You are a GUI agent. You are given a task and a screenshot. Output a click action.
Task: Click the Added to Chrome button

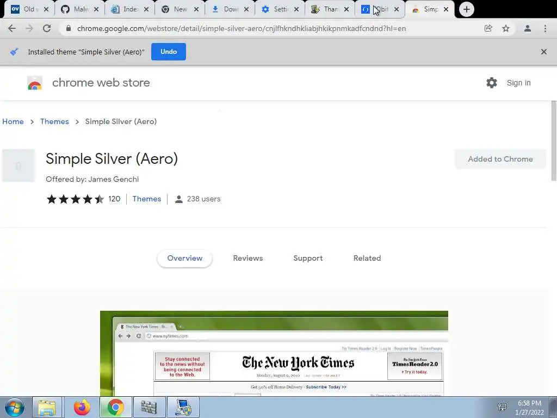click(500, 159)
